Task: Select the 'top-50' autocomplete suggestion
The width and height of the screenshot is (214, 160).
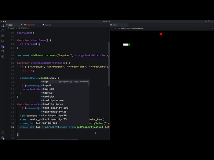Action: point(65,93)
